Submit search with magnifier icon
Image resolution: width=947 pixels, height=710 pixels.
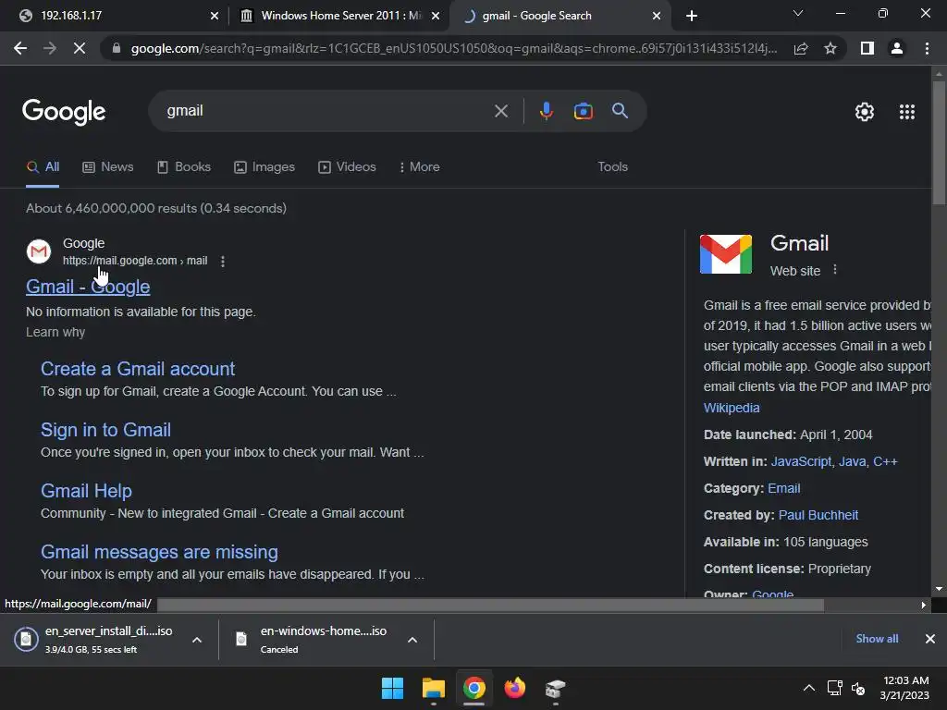coord(620,111)
